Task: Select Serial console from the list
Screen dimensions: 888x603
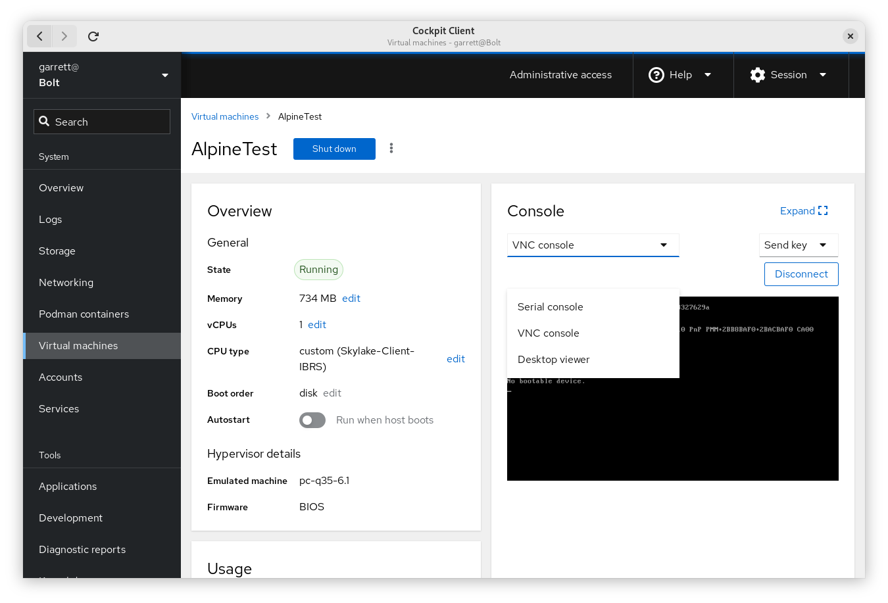Action: [550, 306]
